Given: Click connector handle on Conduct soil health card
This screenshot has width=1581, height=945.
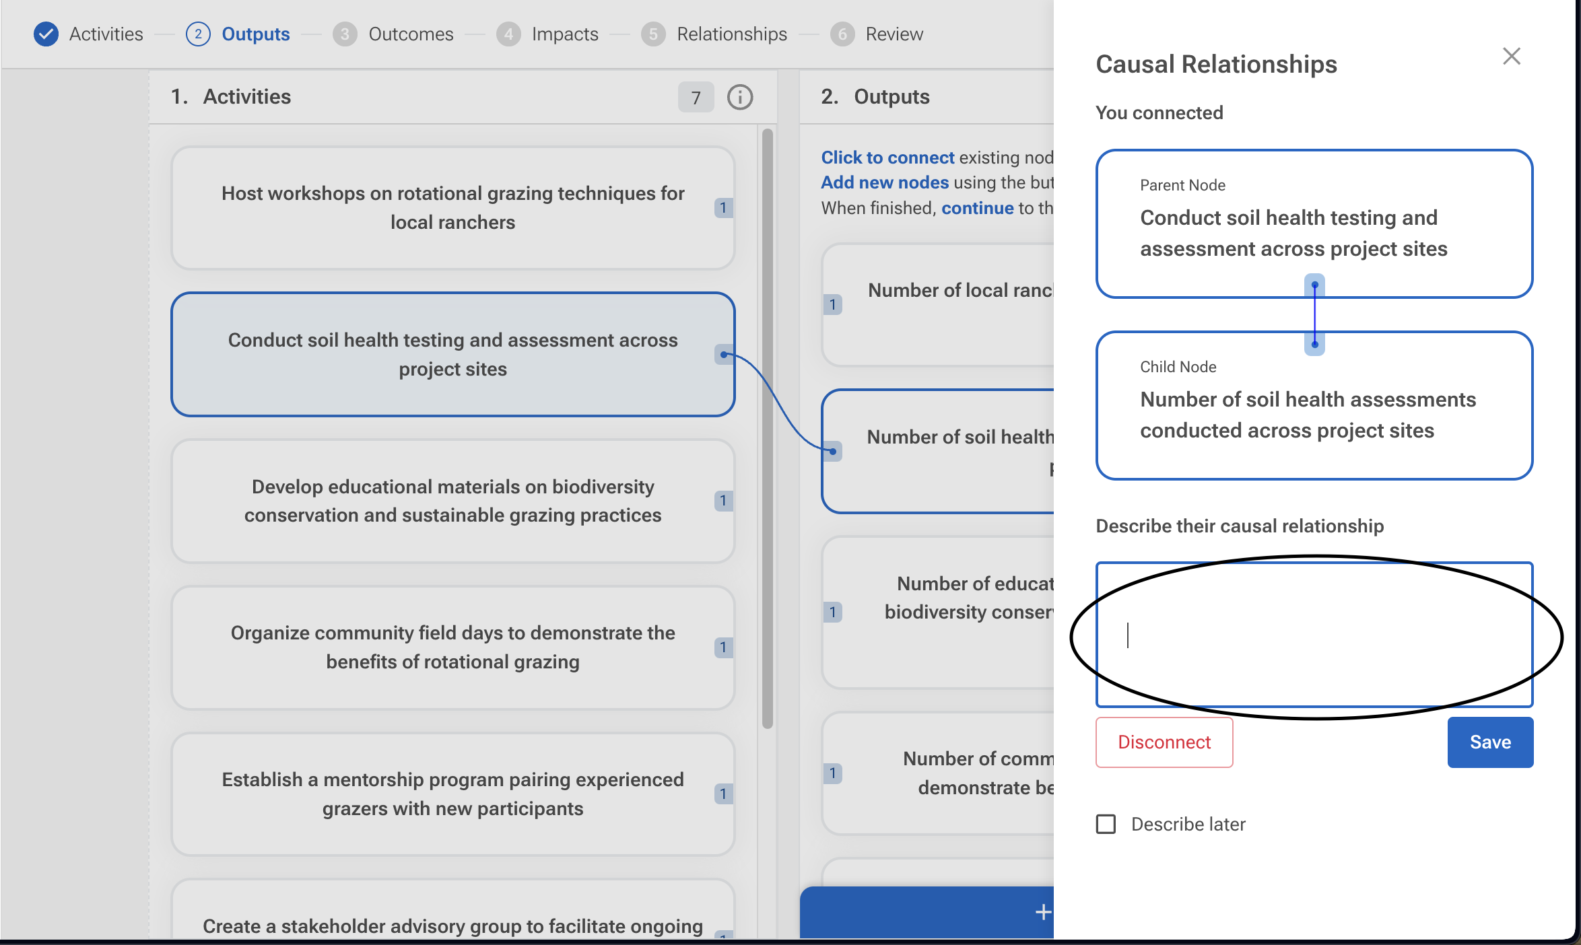Looking at the screenshot, I should click(724, 355).
